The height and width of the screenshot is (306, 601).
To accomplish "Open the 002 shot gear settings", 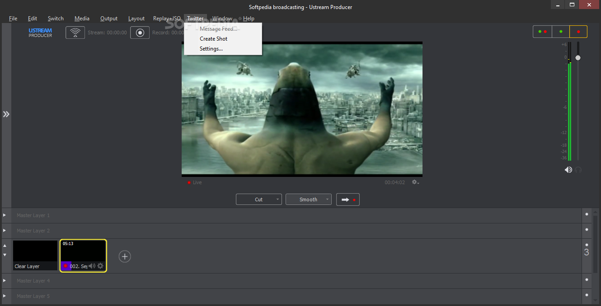I will click(100, 266).
